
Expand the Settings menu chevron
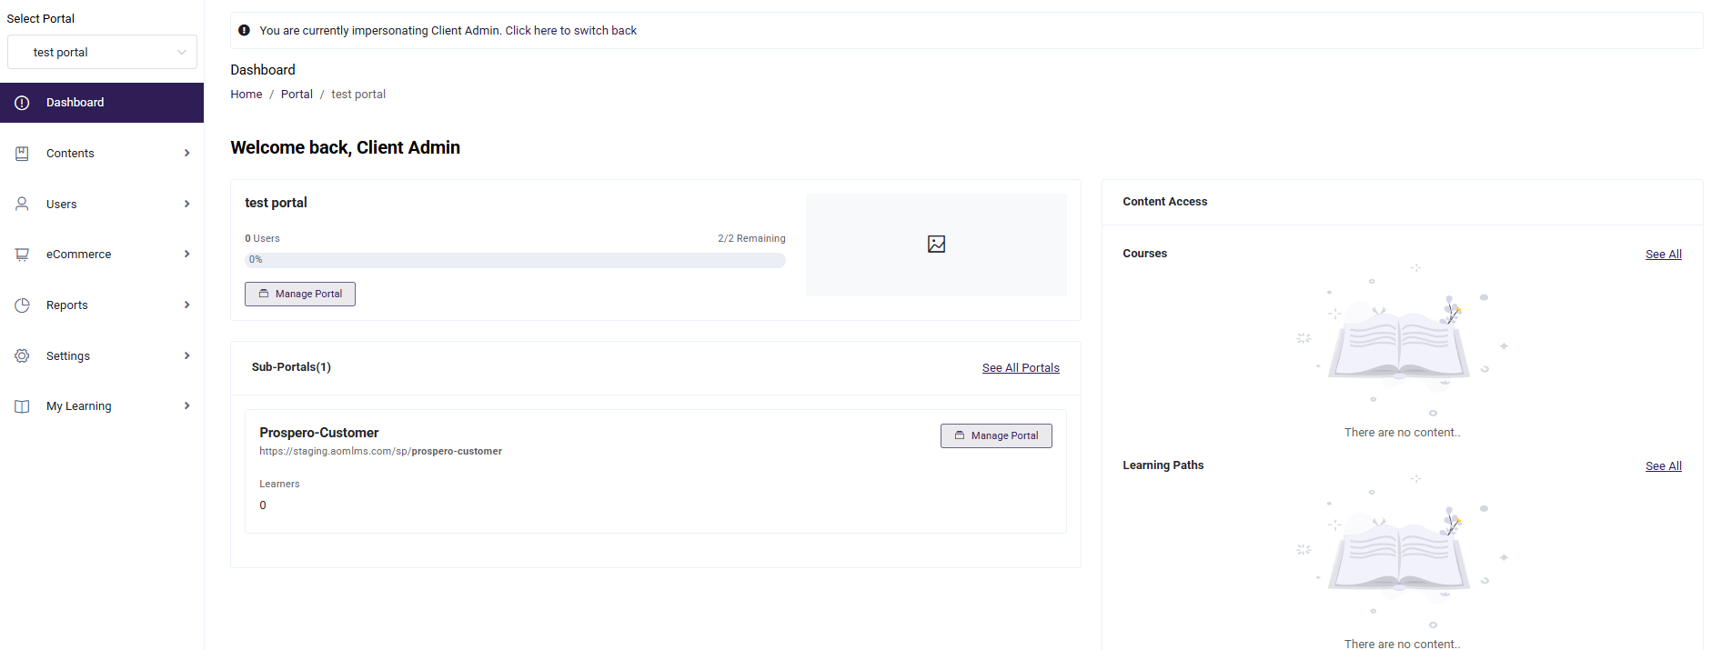click(186, 355)
